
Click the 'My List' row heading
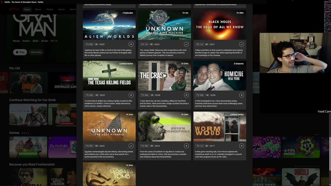(14, 68)
